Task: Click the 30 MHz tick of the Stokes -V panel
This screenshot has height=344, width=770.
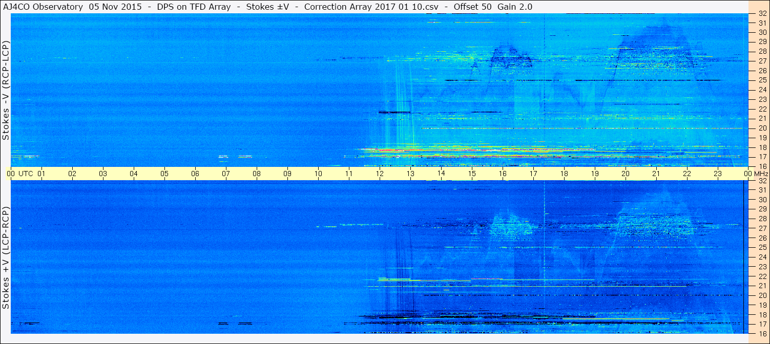Action: (762, 32)
